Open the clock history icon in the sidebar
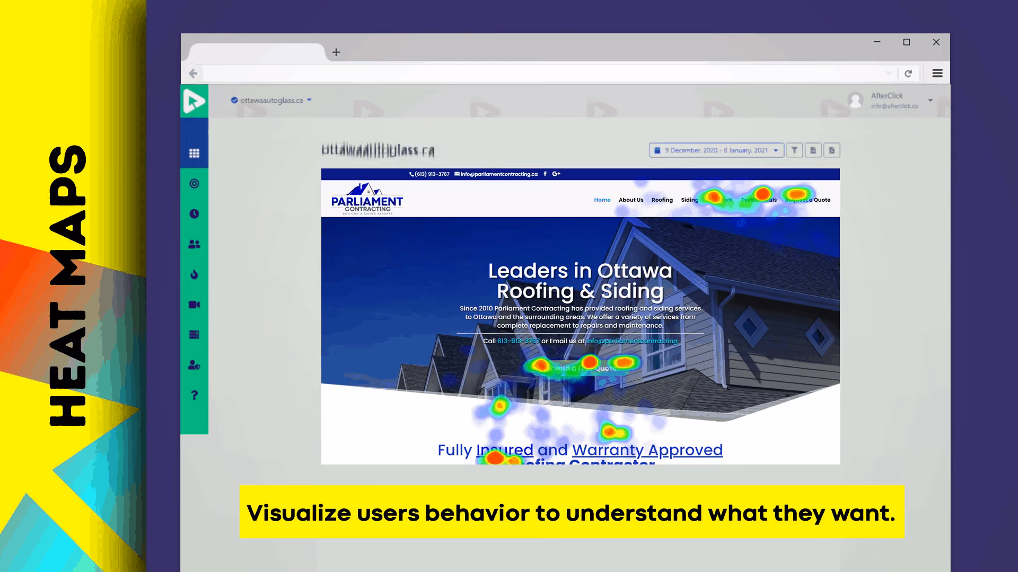 194,213
